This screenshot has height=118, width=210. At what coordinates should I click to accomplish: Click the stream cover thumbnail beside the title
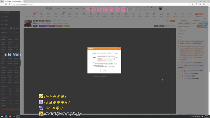28,23
